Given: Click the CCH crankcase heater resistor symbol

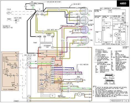Looking at the screenshot, I should [32, 4].
